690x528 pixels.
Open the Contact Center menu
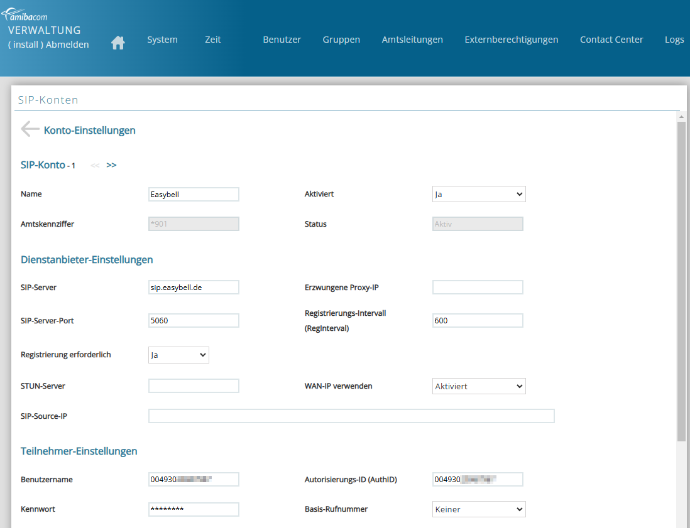pos(611,40)
